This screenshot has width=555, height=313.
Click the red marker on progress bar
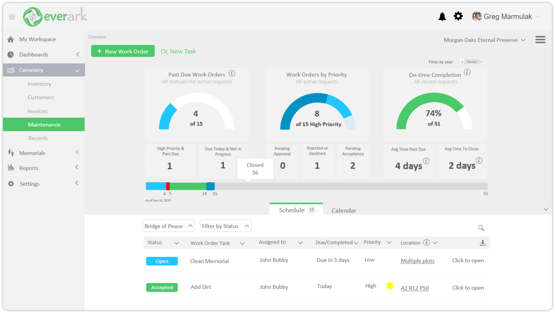pyautogui.click(x=168, y=186)
